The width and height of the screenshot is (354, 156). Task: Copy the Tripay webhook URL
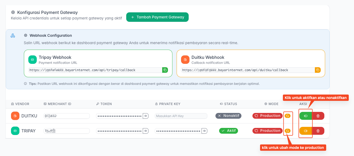(x=165, y=70)
